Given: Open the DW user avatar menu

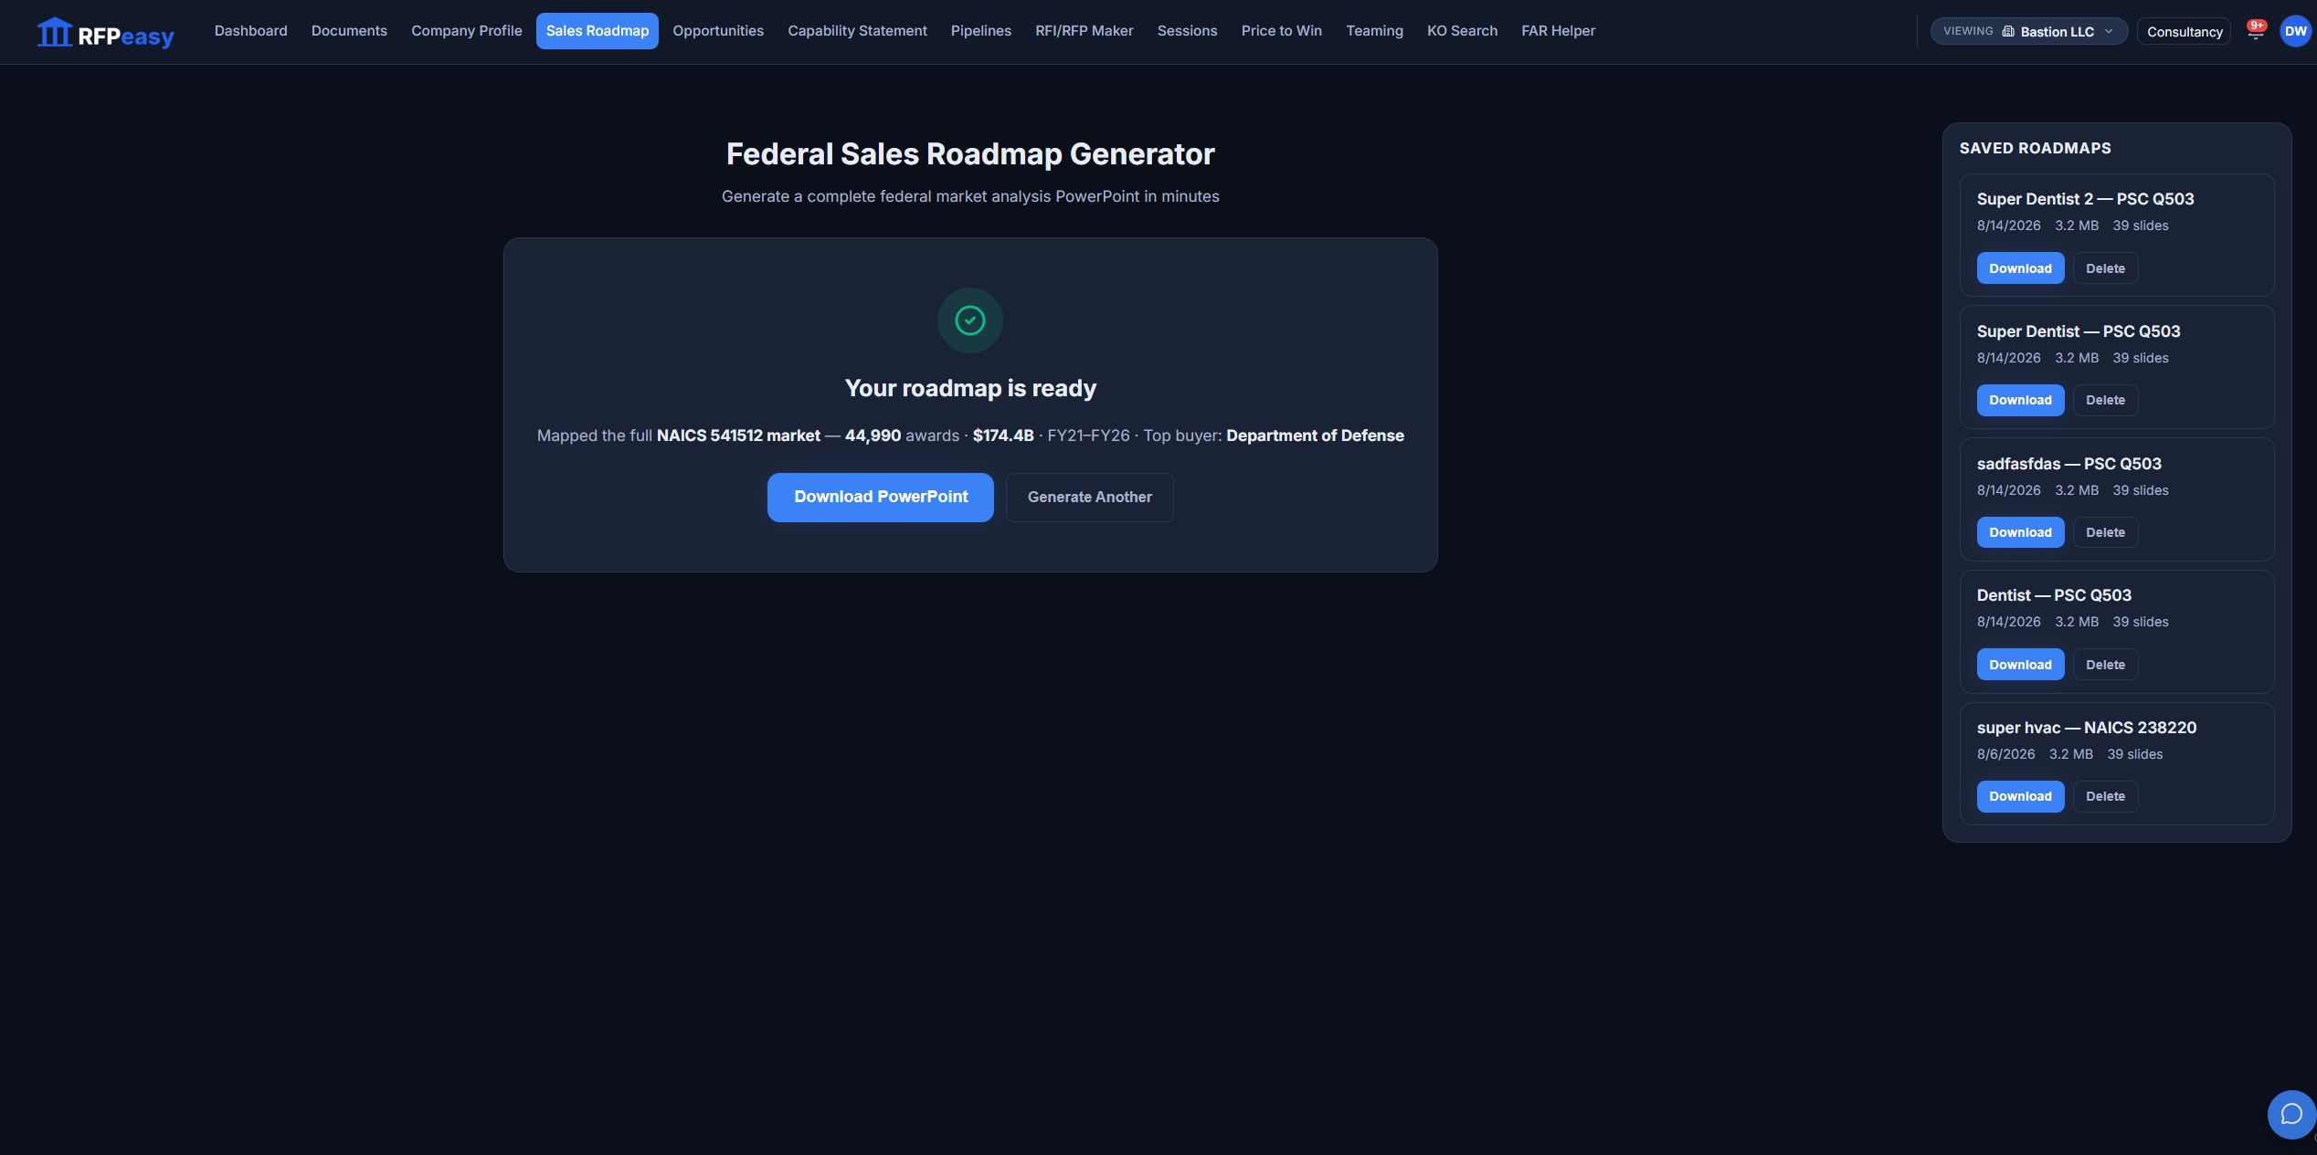Looking at the screenshot, I should pos(2295,31).
